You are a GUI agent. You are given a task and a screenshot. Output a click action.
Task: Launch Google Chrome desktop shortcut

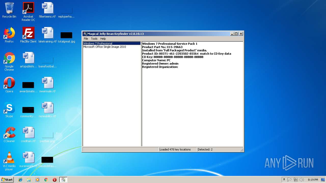pos(9,62)
